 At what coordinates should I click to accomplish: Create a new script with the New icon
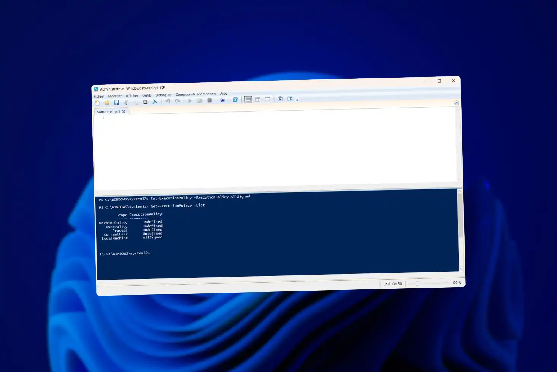[x=98, y=103]
